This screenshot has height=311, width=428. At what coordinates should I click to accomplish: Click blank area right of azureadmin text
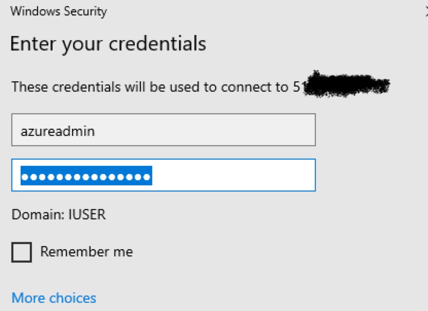tap(206, 131)
